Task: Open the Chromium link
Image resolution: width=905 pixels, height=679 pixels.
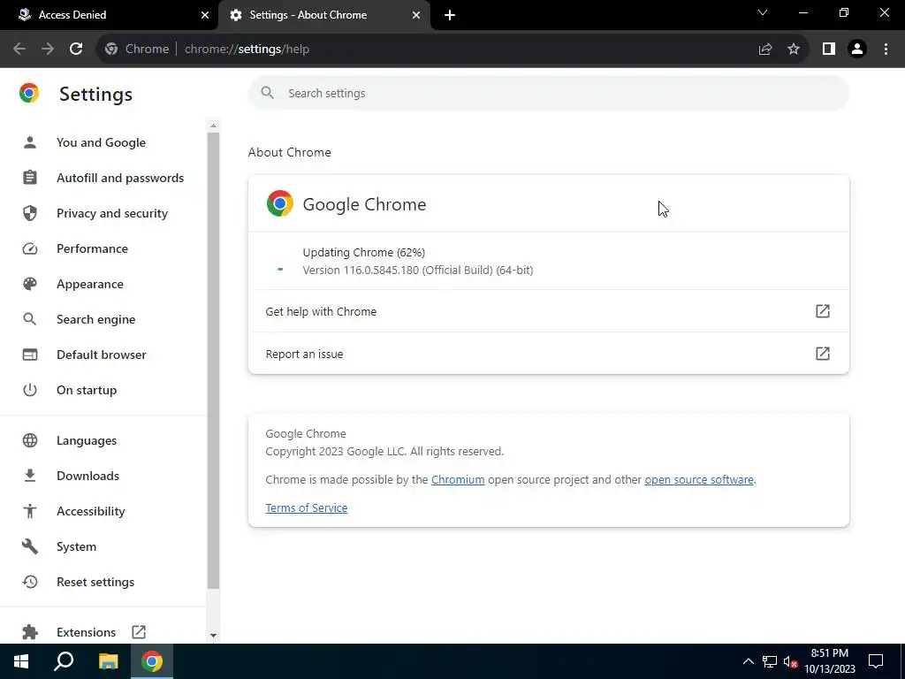Action: 458,480
